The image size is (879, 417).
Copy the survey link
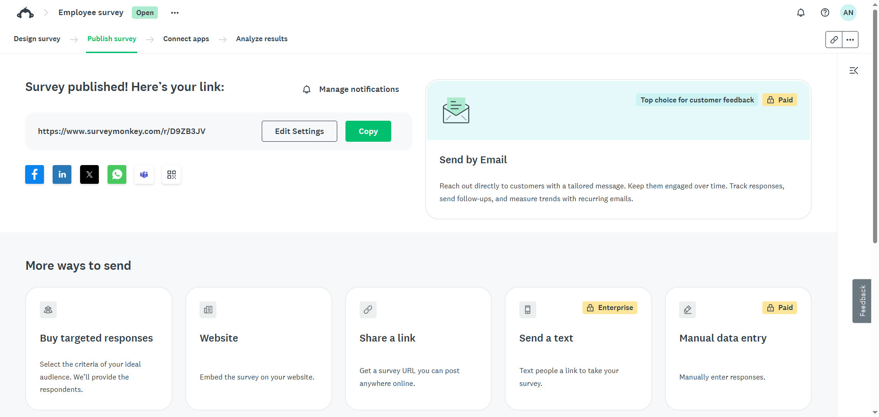[368, 131]
